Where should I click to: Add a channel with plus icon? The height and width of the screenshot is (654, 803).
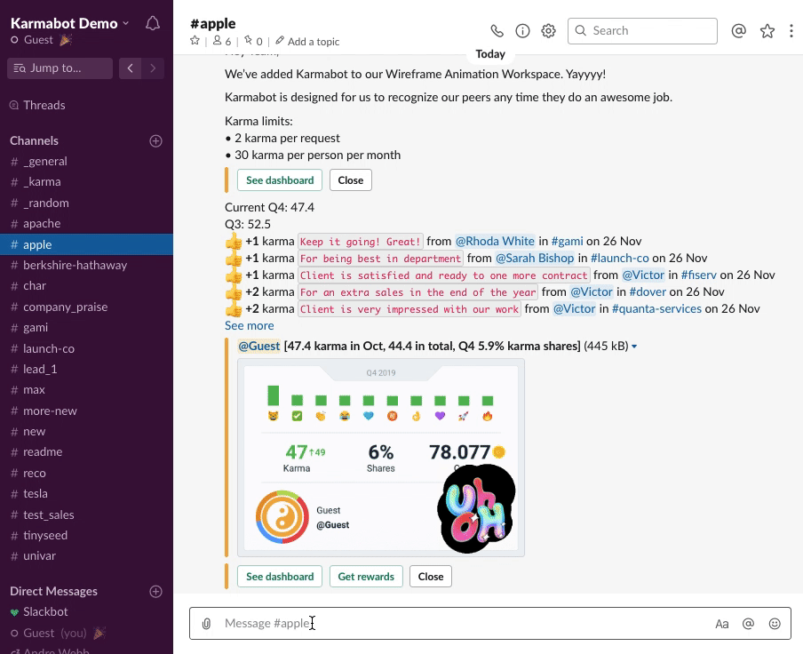coord(155,140)
